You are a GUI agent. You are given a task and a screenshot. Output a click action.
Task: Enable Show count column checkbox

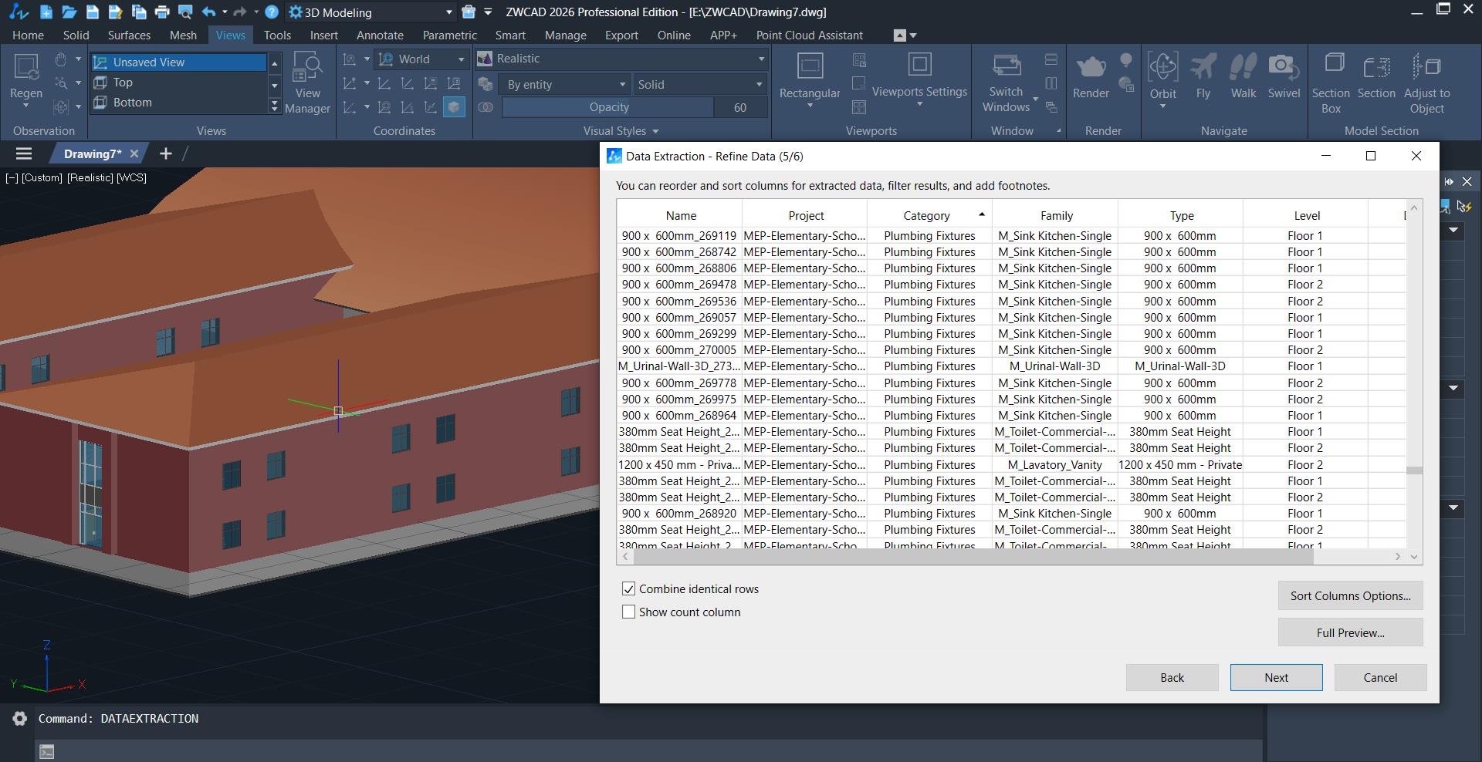pyautogui.click(x=629, y=612)
